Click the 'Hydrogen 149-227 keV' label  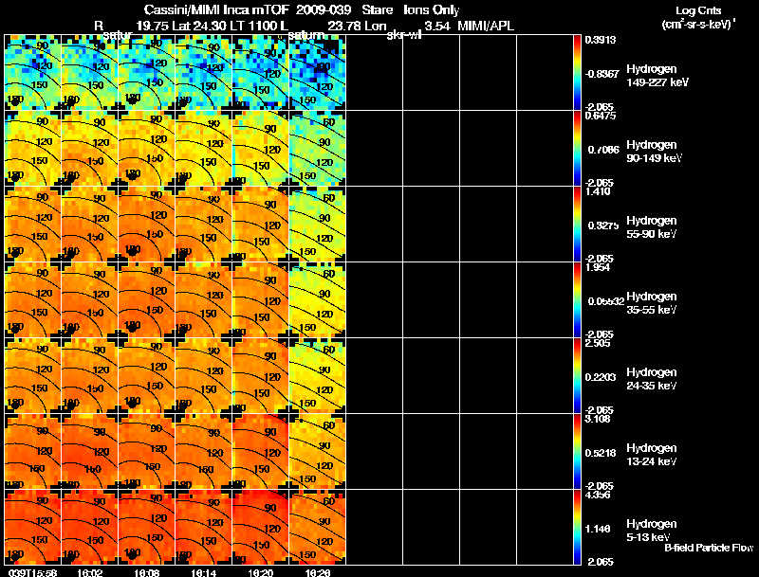tap(657, 76)
